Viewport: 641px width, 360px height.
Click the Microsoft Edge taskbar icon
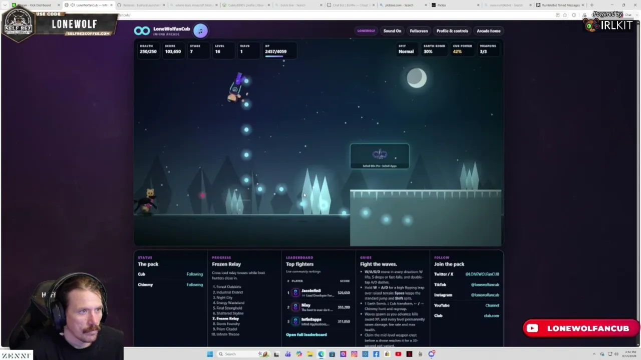point(321,354)
